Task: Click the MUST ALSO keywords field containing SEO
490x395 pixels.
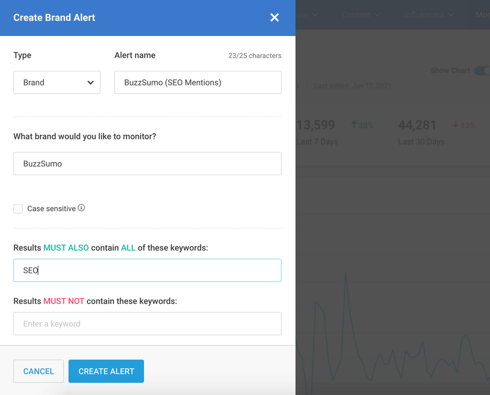Action: tap(147, 270)
